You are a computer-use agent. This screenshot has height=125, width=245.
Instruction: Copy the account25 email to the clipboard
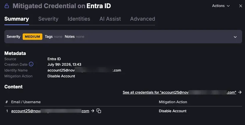[99, 111]
